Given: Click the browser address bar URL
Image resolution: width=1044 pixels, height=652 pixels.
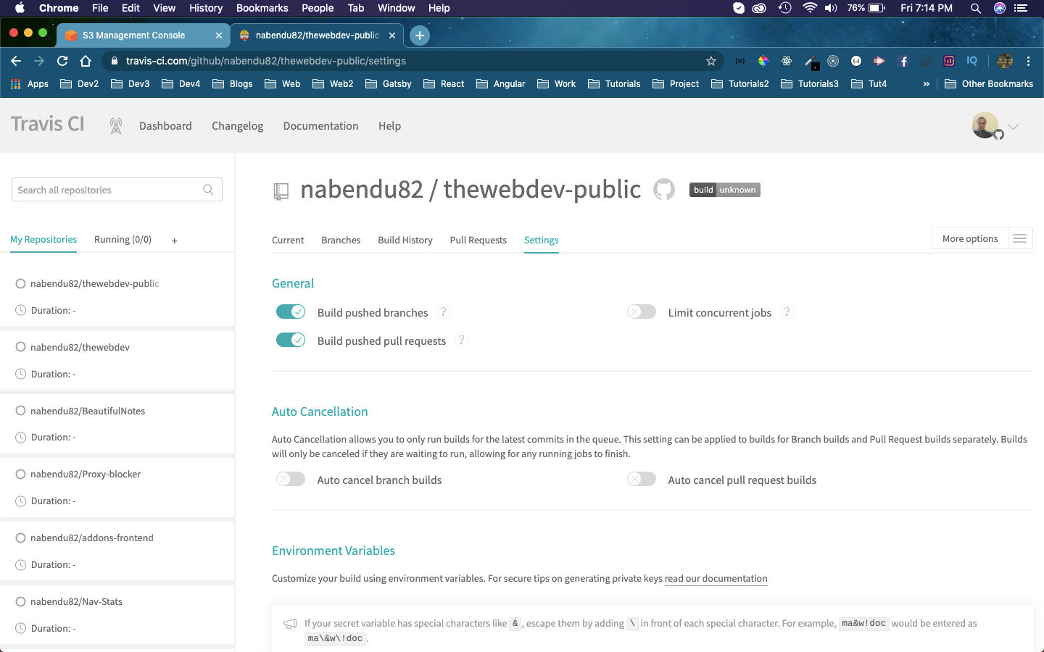Looking at the screenshot, I should (x=265, y=61).
